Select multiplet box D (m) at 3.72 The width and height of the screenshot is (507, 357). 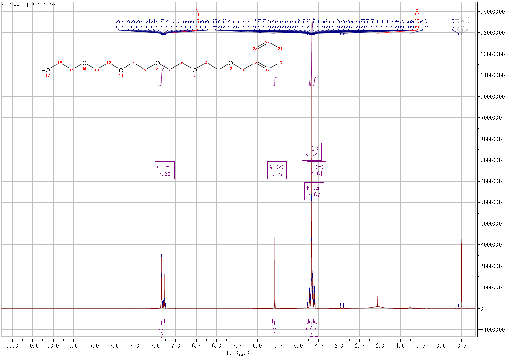pos(312,152)
